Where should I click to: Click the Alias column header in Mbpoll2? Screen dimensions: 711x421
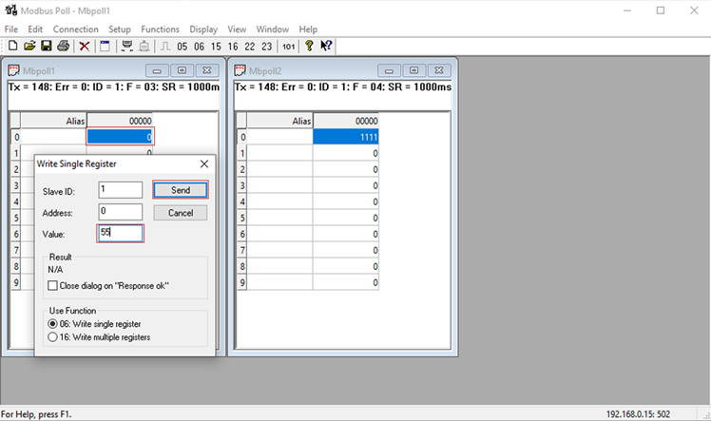[279, 121]
